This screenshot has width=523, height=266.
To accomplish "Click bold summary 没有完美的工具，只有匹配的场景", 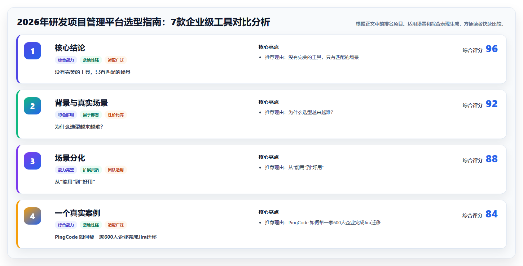I will click(x=93, y=72).
